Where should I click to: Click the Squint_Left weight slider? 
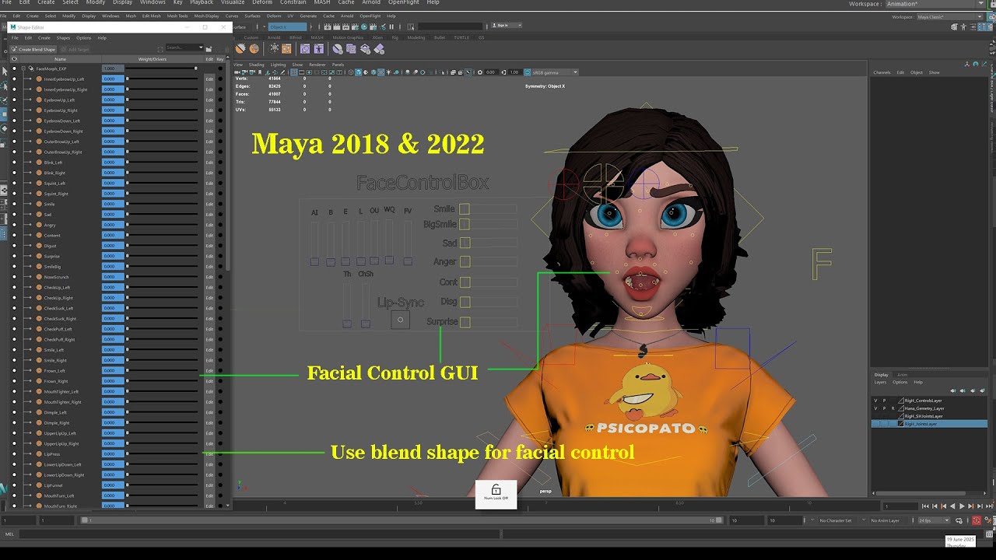click(x=162, y=183)
